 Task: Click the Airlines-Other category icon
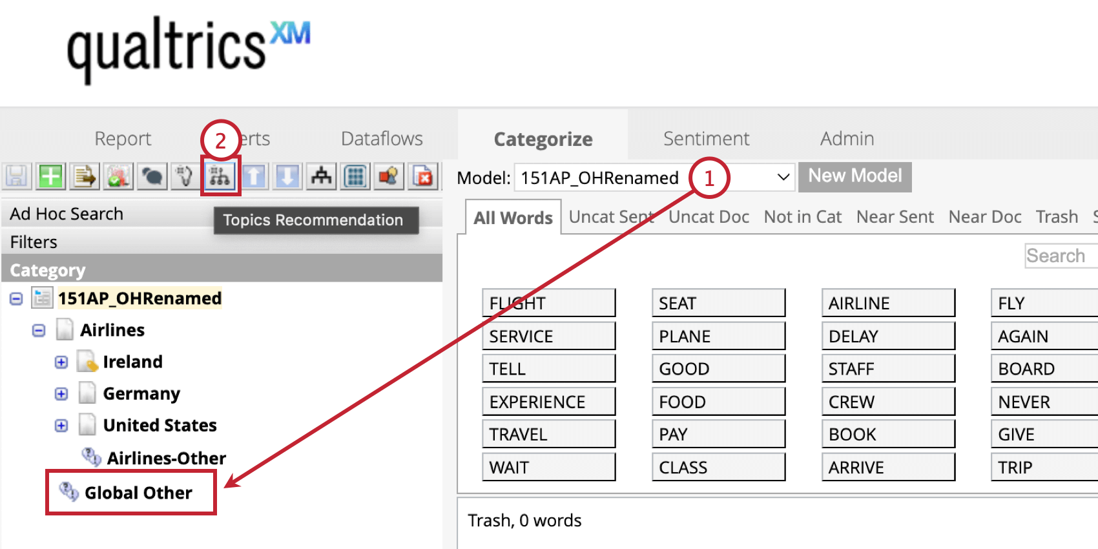[x=91, y=457]
